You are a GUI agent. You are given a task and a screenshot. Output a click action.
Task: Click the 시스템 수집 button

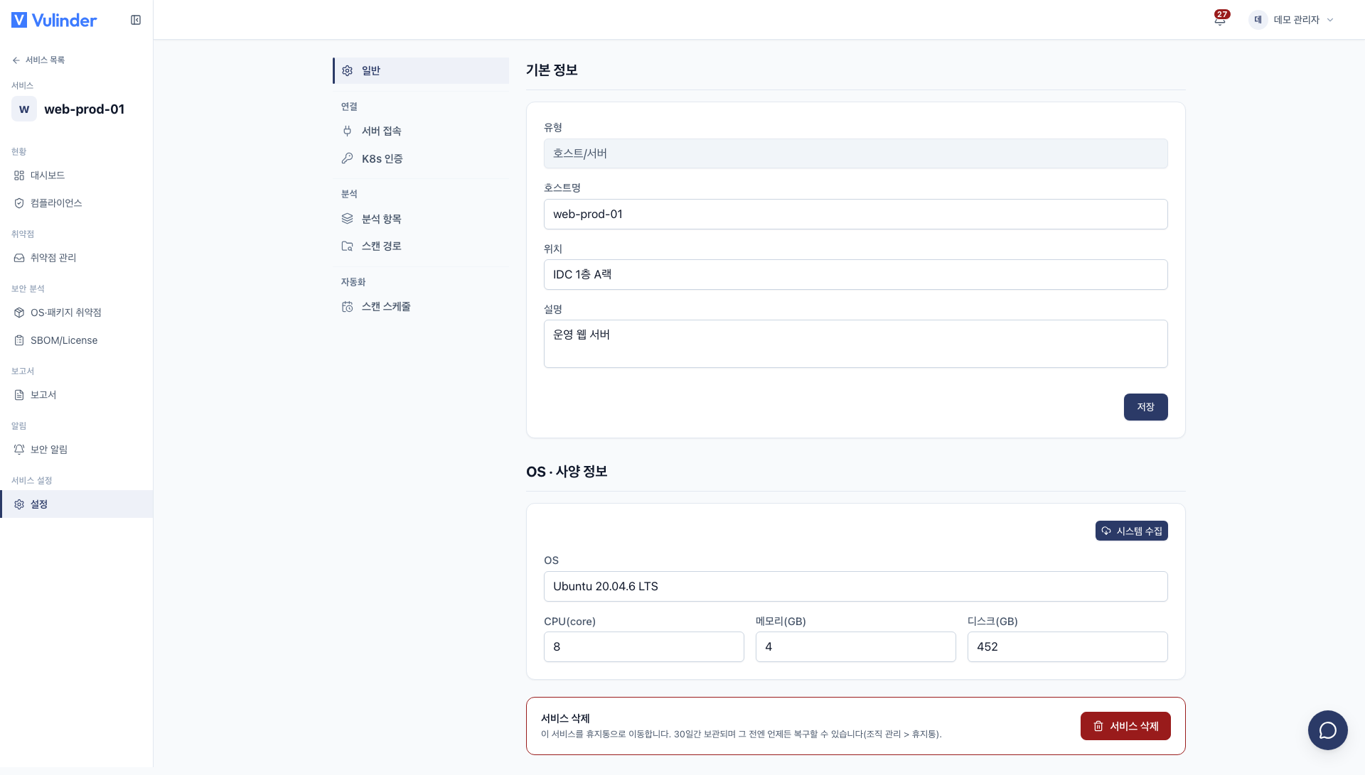click(x=1131, y=531)
